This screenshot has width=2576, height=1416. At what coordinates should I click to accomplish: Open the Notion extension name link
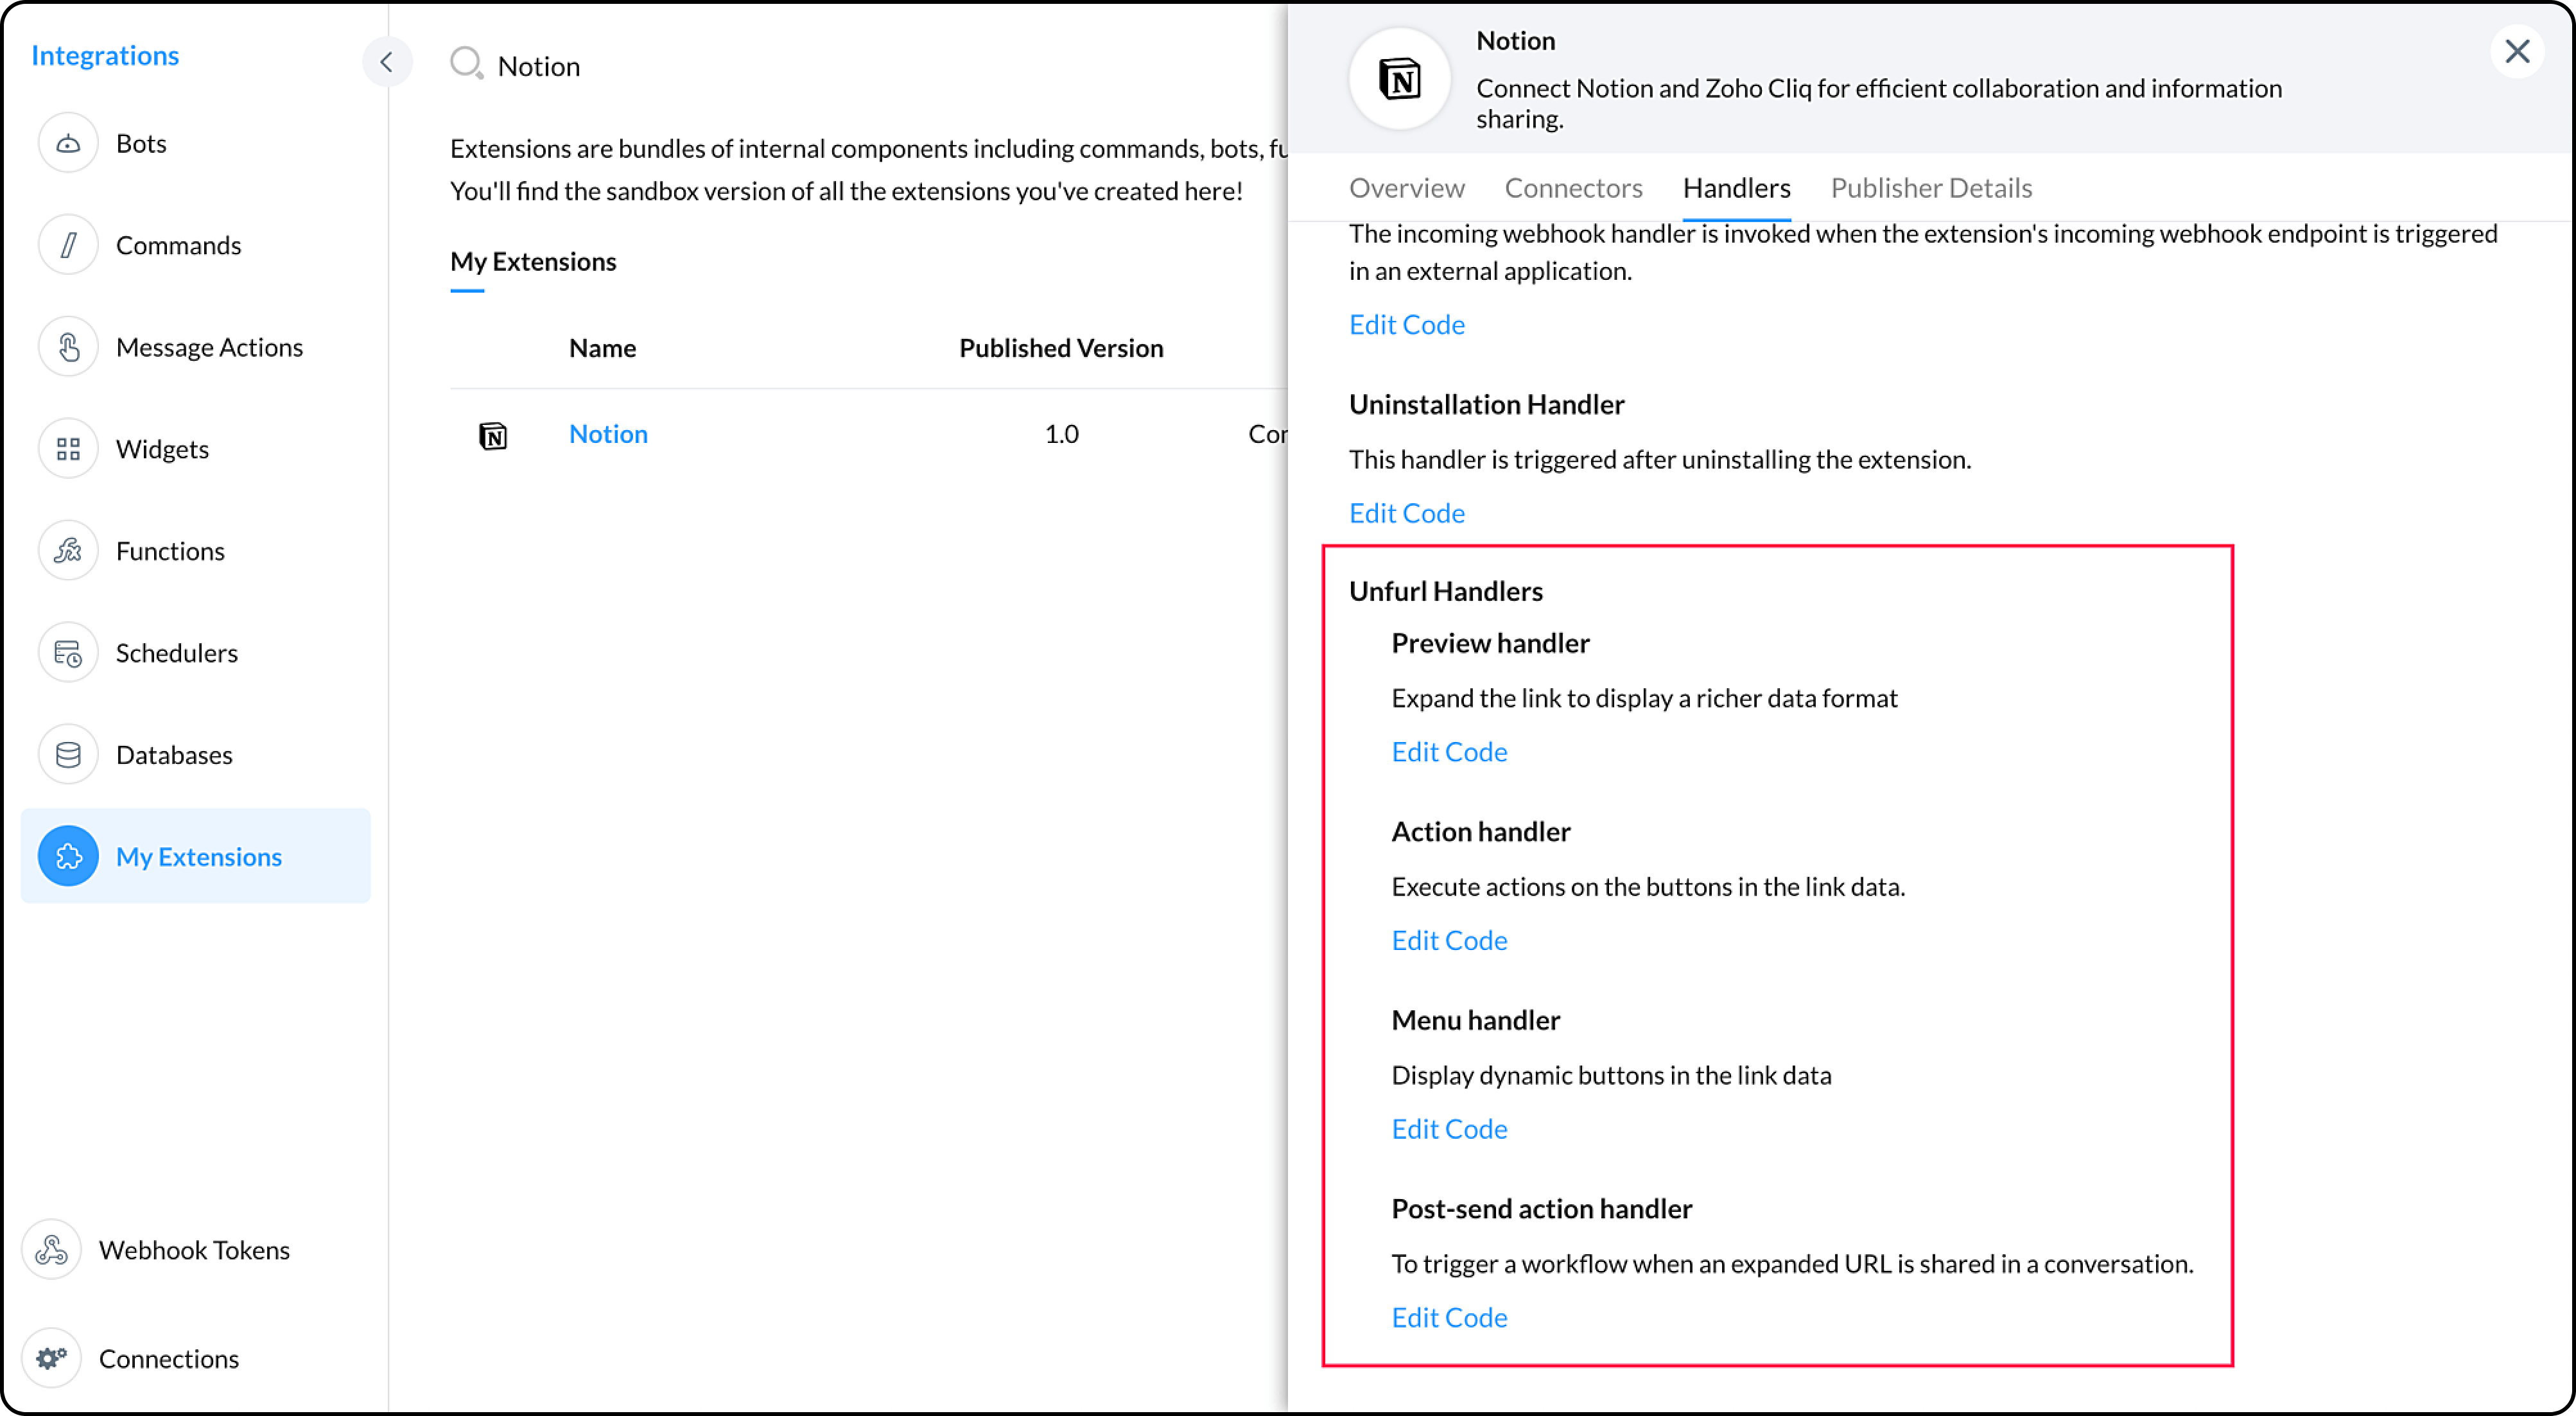(608, 434)
